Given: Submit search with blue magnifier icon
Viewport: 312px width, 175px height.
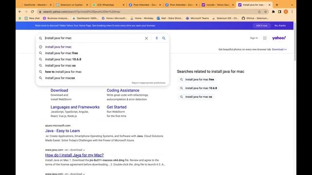Looking at the screenshot, I should coord(164,38).
